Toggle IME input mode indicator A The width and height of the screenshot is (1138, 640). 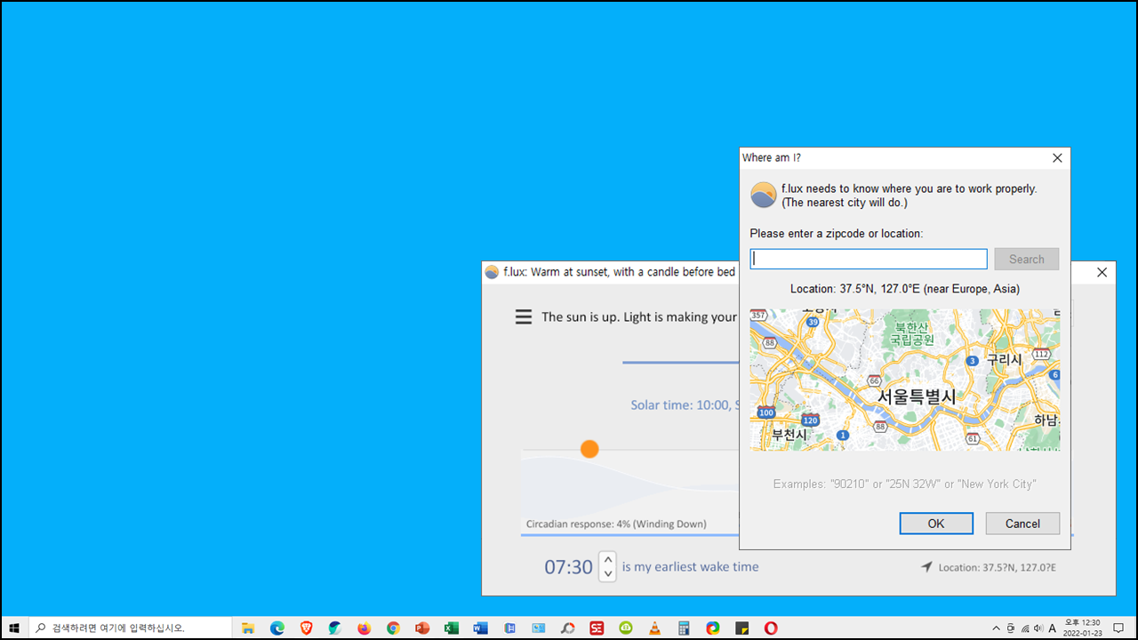1053,628
